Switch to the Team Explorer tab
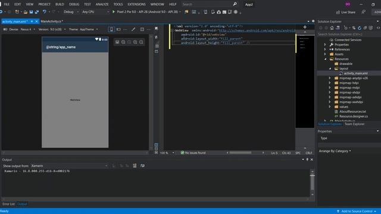The width and height of the screenshot is (381, 214). tap(354, 124)
